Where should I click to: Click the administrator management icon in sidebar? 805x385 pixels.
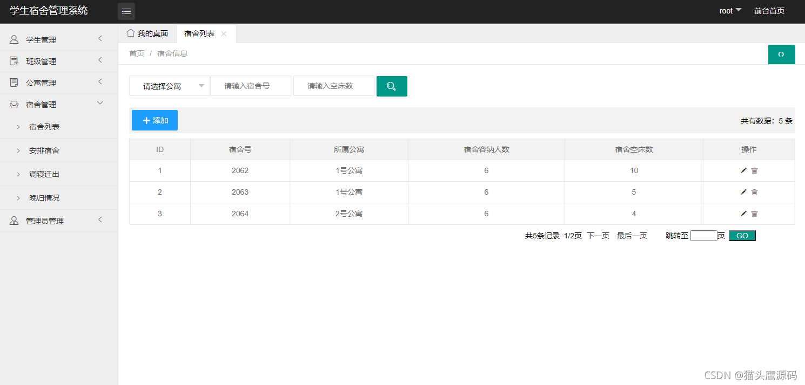[14, 221]
